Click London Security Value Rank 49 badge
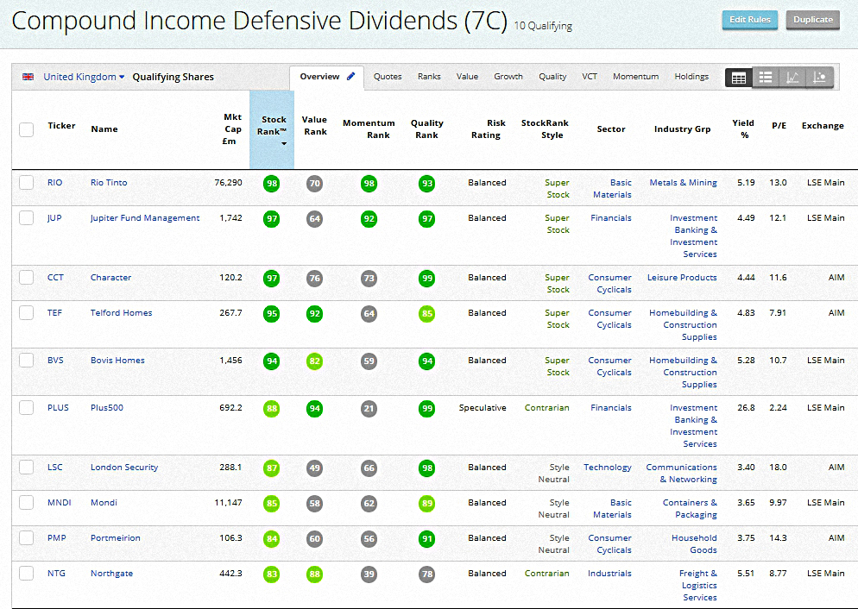Image resolution: width=858 pixels, height=609 pixels. [x=315, y=468]
